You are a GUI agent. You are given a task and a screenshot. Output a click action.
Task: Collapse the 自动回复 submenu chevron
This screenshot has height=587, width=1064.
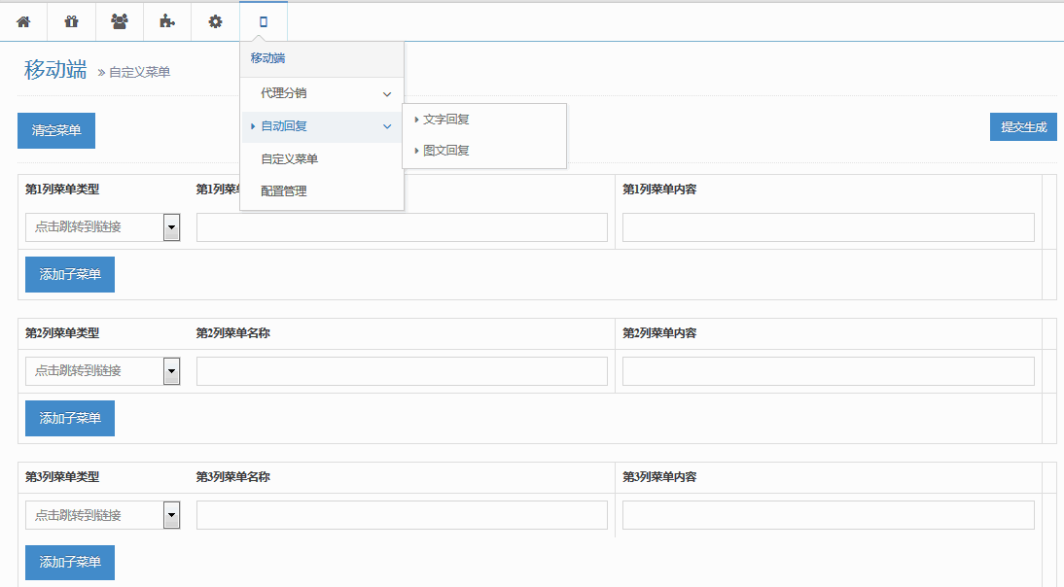(387, 126)
